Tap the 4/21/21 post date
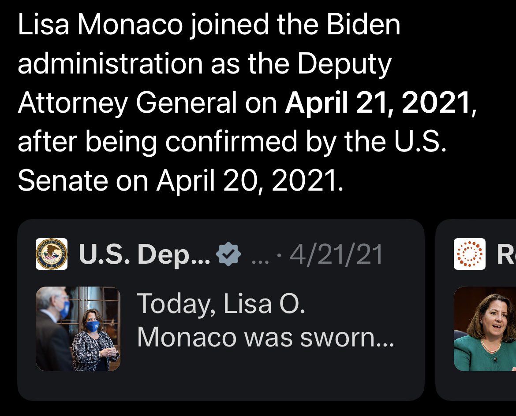The image size is (516, 416). [335, 254]
